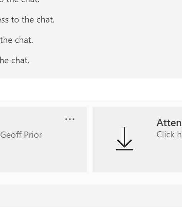Click the partially cut-off top chat line
Viewport: 182px width, 214px height.
point(20,1)
